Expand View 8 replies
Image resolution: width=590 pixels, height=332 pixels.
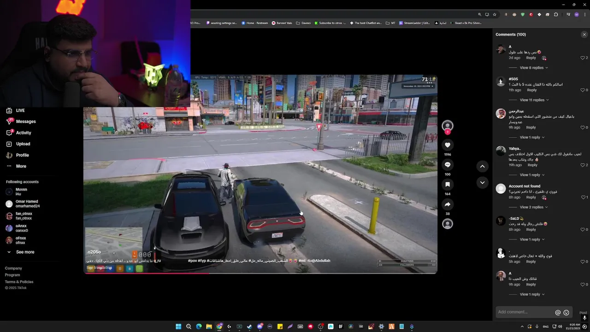click(534, 68)
